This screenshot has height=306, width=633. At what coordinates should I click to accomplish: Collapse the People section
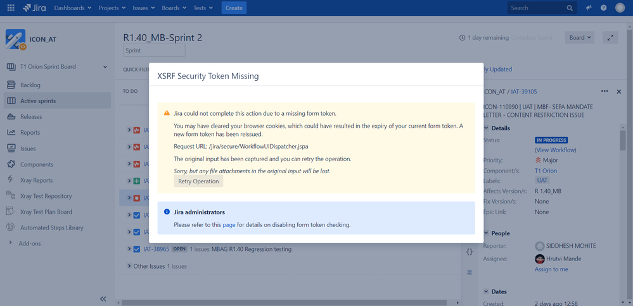[486, 233]
